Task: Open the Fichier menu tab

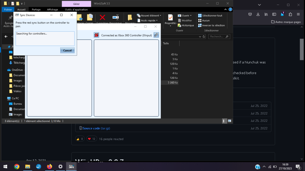Action: pyautogui.click(x=8, y=9)
